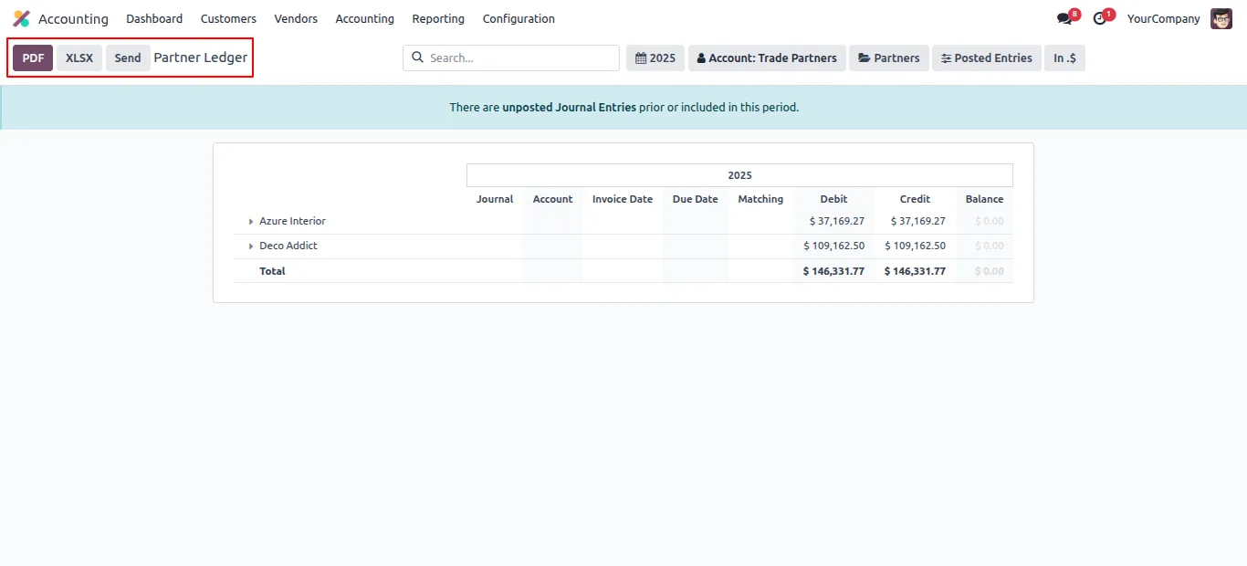Click the unposted Journal Entries link
This screenshot has height=566, width=1247.
569,107
